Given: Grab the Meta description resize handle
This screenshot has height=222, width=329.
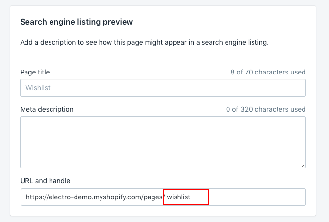Looking at the screenshot, I should [303, 166].
